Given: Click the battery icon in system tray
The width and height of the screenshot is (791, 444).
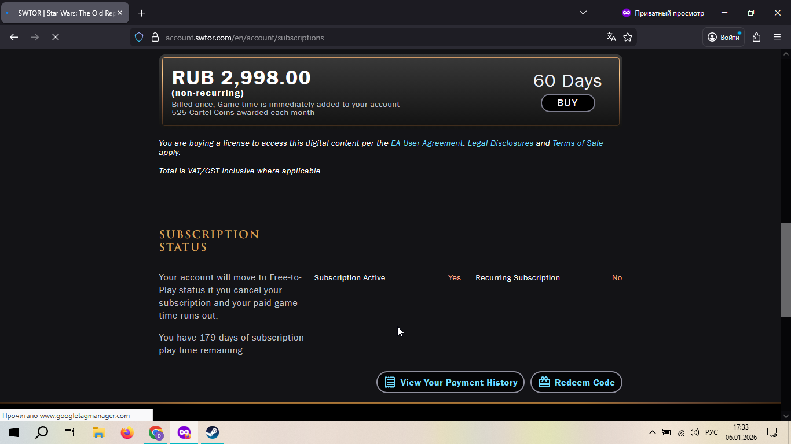Looking at the screenshot, I should [667, 432].
